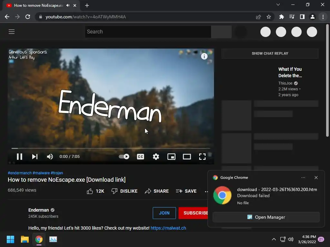Pause the video playback
330x247 pixels.
[20, 157]
